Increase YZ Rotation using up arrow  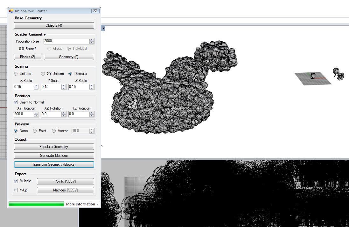click(x=92, y=113)
